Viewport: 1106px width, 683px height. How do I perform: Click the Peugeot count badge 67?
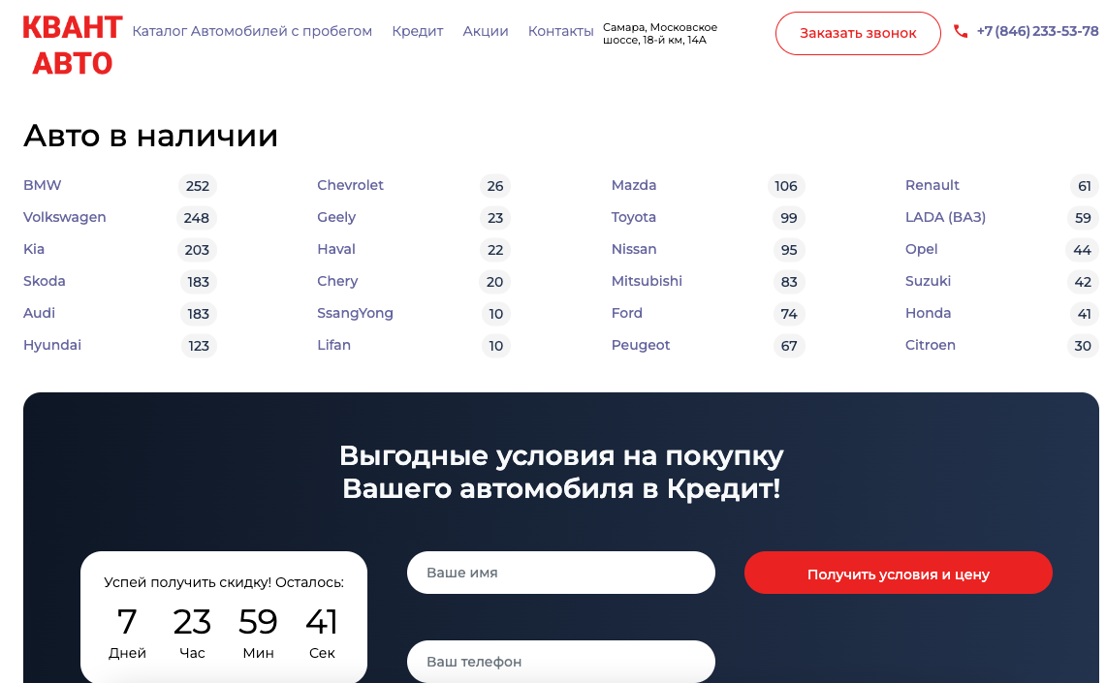[789, 346]
